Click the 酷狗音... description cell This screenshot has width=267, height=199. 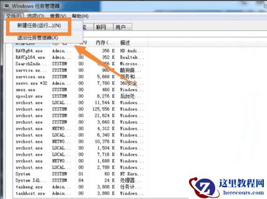[131, 70]
